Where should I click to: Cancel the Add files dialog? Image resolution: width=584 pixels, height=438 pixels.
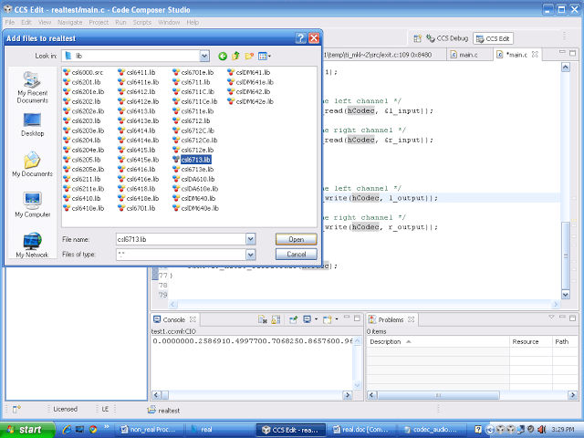click(x=296, y=255)
